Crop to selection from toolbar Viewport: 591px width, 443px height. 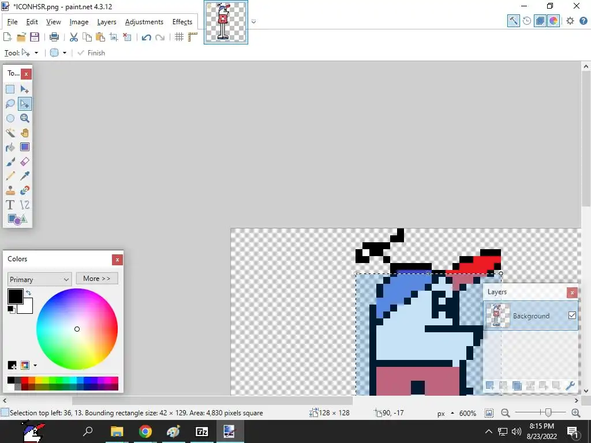[114, 37]
